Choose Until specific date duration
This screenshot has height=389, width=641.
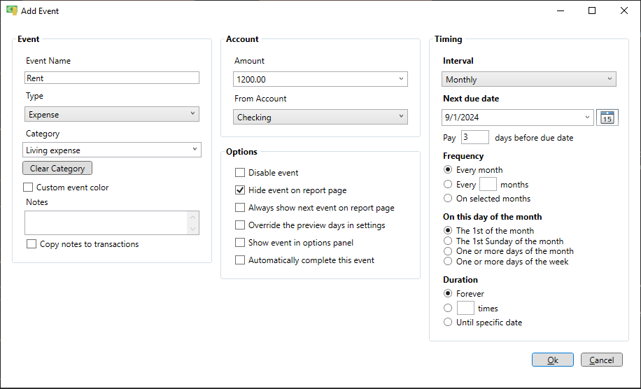pyautogui.click(x=448, y=322)
